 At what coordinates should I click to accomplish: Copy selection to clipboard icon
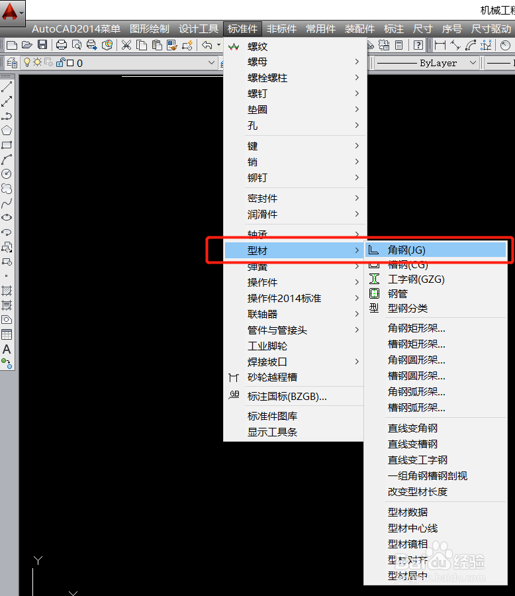(142, 45)
